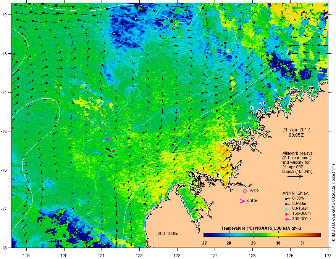Click the magenta drifter arrowhead symbol
The height and width of the screenshot is (259, 336).
242,201
